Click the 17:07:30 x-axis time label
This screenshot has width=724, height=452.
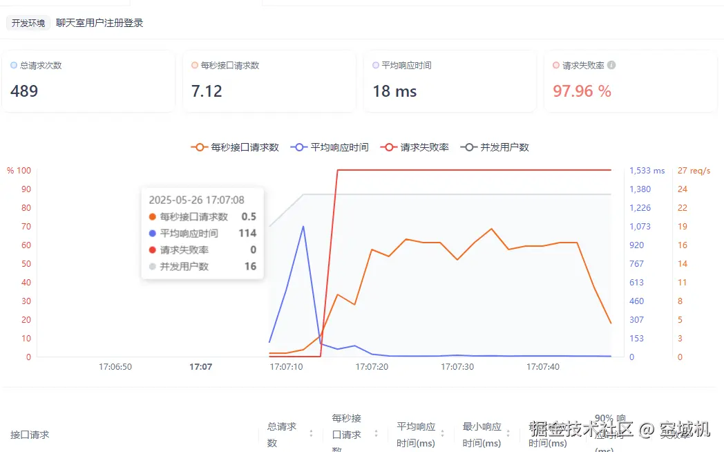coord(457,366)
